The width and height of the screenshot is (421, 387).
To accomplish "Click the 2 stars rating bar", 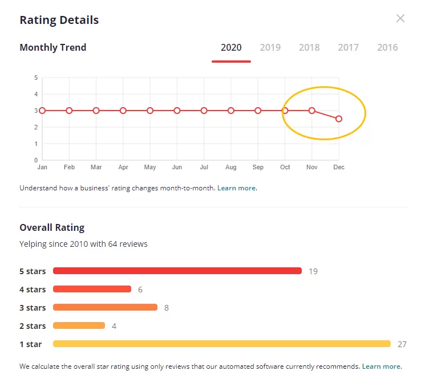I will (79, 325).
